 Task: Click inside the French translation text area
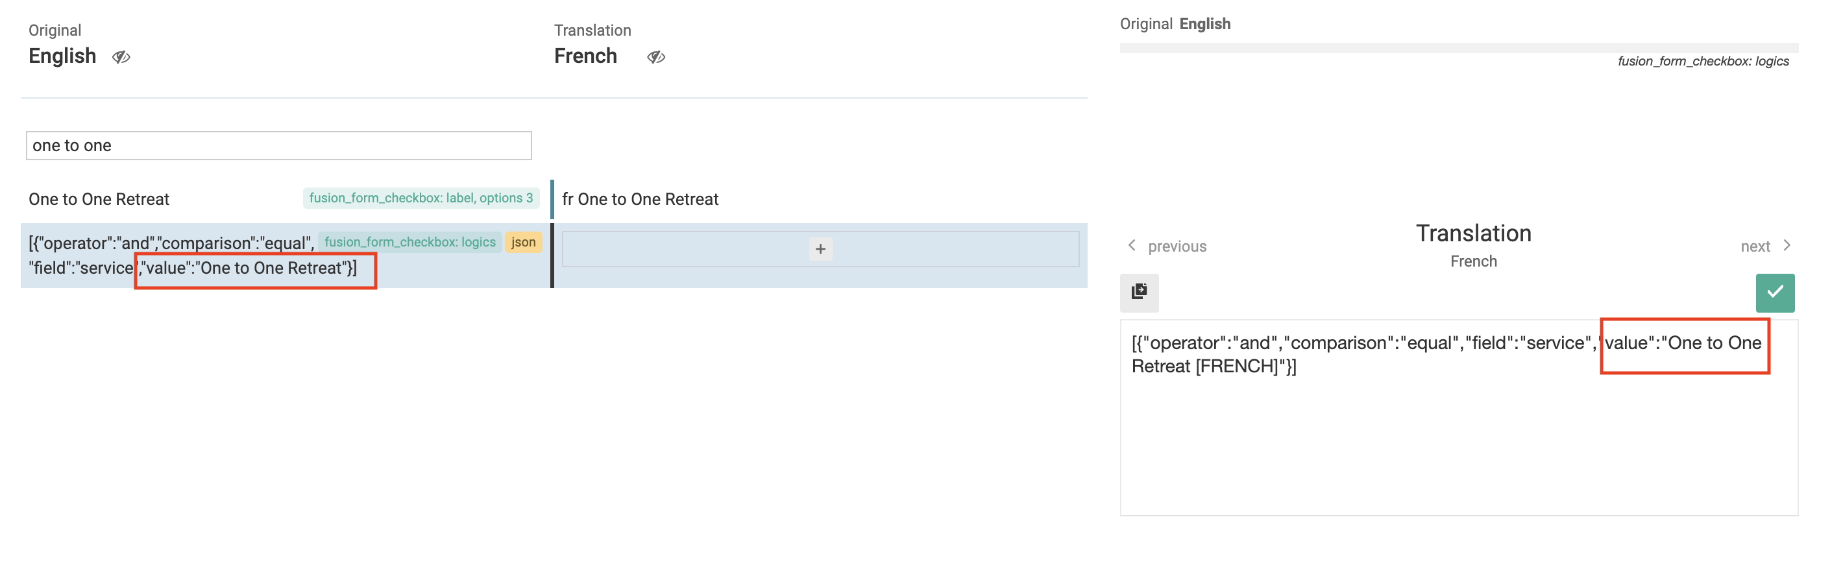(1459, 417)
